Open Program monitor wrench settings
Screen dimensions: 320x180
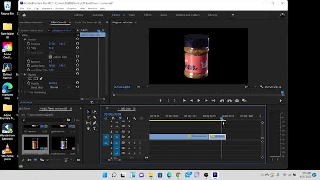tap(262, 87)
